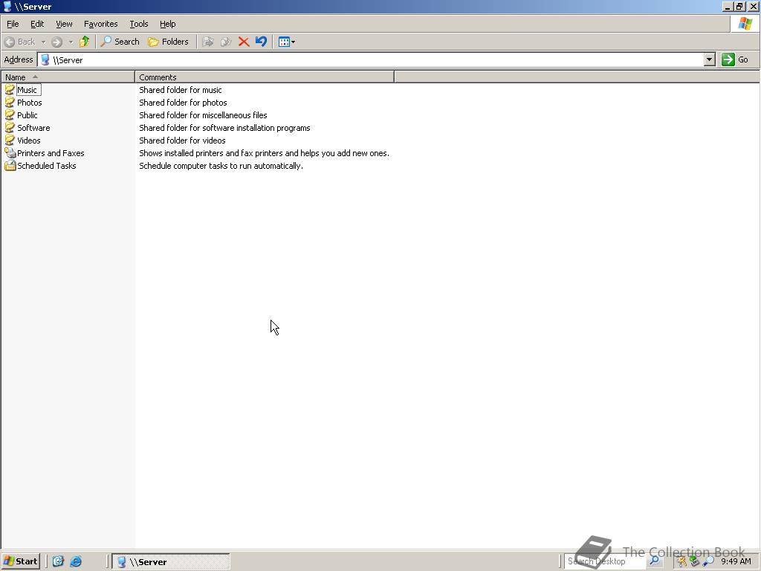Viewport: 761px width, 571px height.
Task: Click 'Shared folder for software installation programs'
Action: click(x=224, y=128)
